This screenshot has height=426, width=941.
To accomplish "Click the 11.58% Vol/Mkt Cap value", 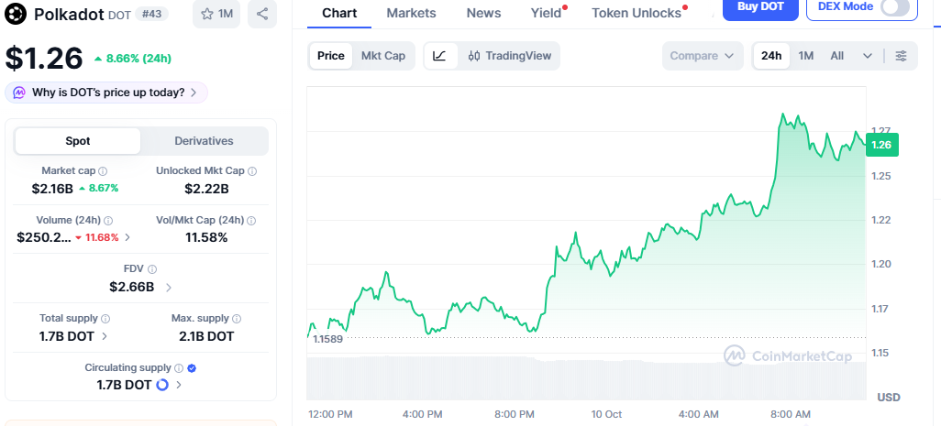I will coord(206,238).
